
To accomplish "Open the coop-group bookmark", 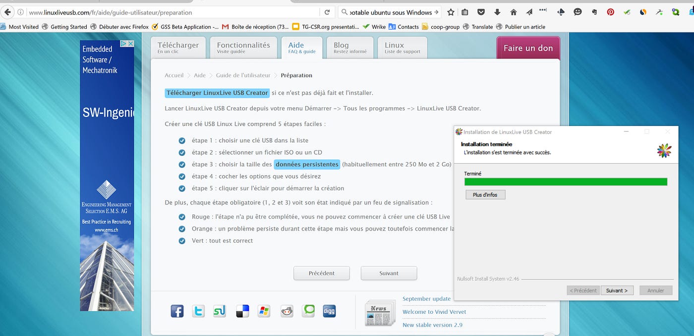I will coord(441,27).
